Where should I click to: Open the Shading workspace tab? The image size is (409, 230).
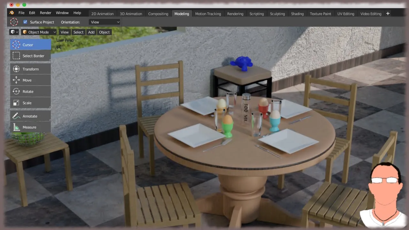pyautogui.click(x=297, y=14)
